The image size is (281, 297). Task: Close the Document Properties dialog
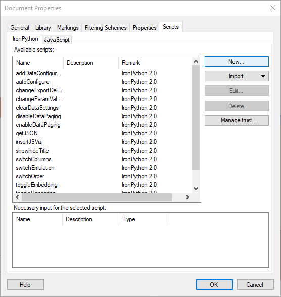(273, 8)
